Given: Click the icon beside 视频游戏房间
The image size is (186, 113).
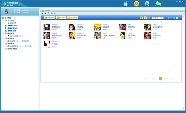Looking at the screenshot, I should point(5,28).
